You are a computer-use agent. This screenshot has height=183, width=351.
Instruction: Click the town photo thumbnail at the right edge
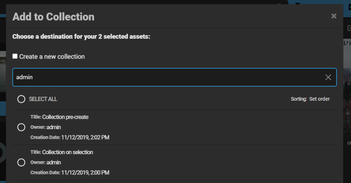click(347, 90)
